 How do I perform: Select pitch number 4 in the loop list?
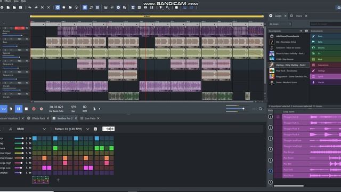[x=270, y=149]
